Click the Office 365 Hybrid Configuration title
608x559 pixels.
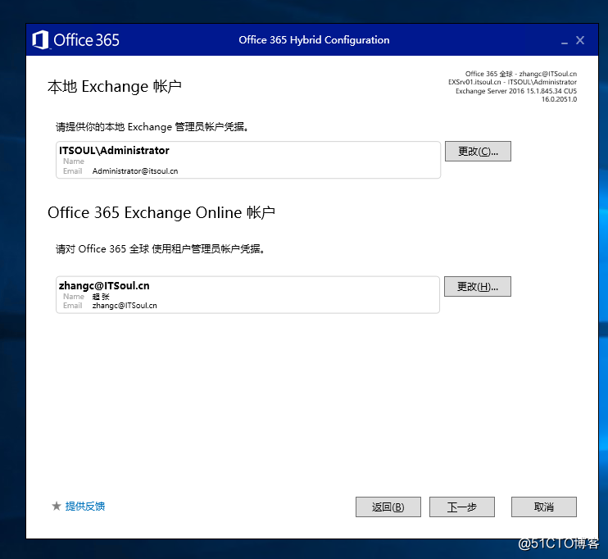[x=314, y=40]
